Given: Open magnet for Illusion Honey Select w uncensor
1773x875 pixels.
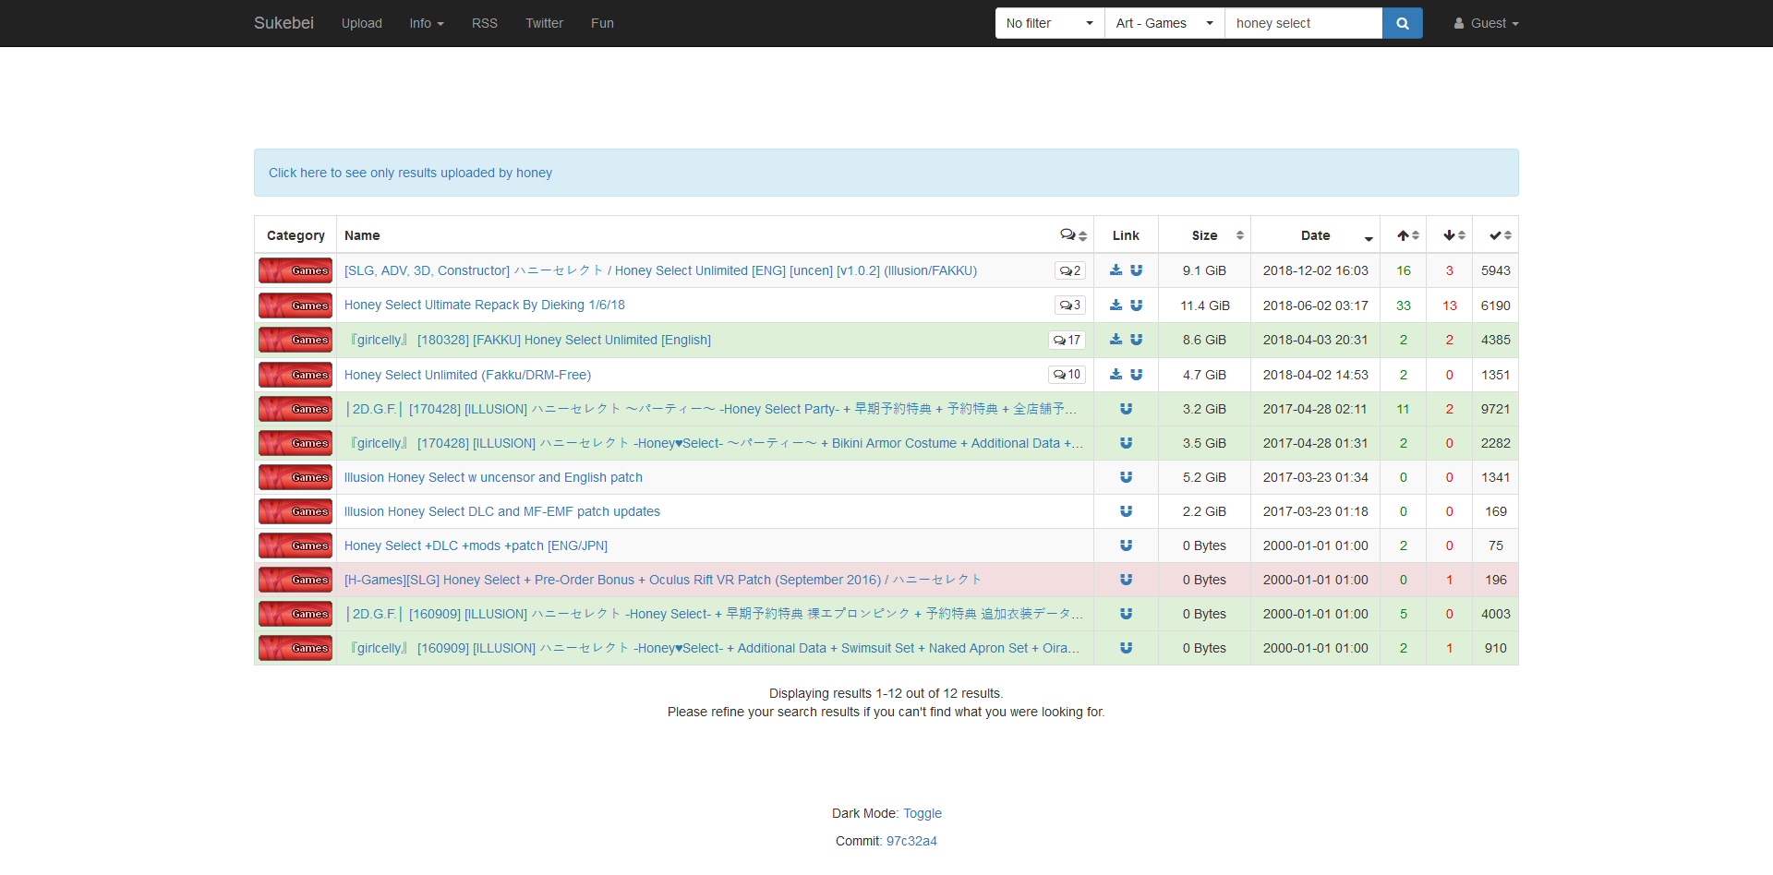Looking at the screenshot, I should pyautogui.click(x=1126, y=477).
